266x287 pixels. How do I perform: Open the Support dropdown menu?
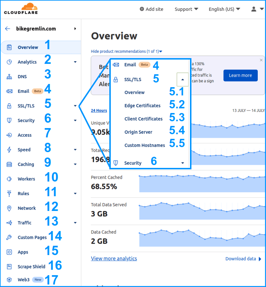tap(186, 9)
